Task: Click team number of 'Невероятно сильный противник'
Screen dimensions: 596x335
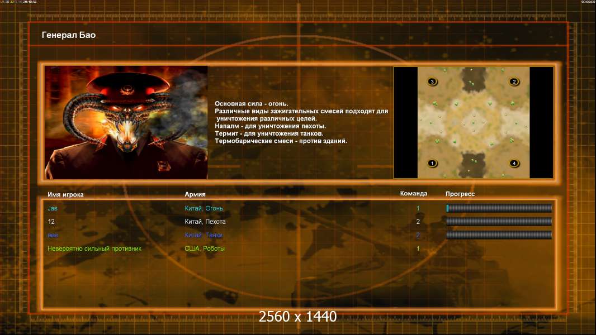Action: tap(418, 248)
